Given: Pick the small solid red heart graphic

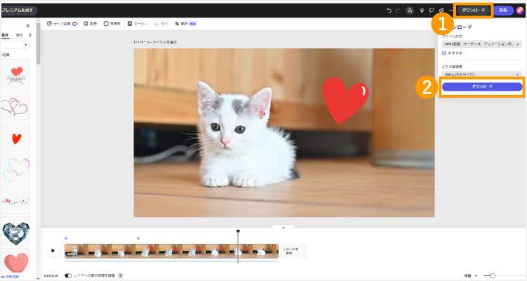Looking at the screenshot, I should (16, 138).
